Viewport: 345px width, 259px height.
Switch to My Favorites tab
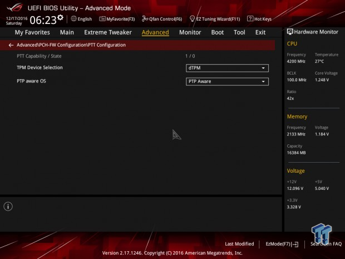(x=32, y=32)
